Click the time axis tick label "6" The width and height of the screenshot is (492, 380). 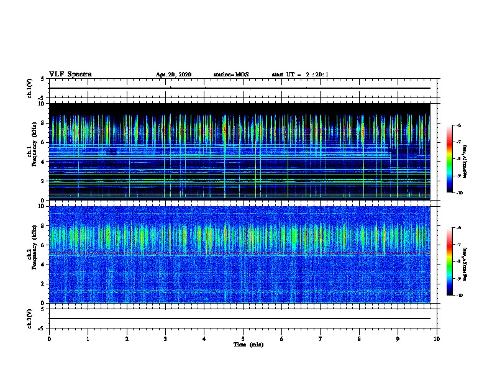(282, 339)
